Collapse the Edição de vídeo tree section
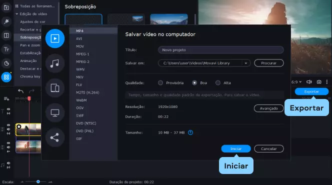Screen dimensions: 332x185 pyautogui.click(x=16, y=14)
